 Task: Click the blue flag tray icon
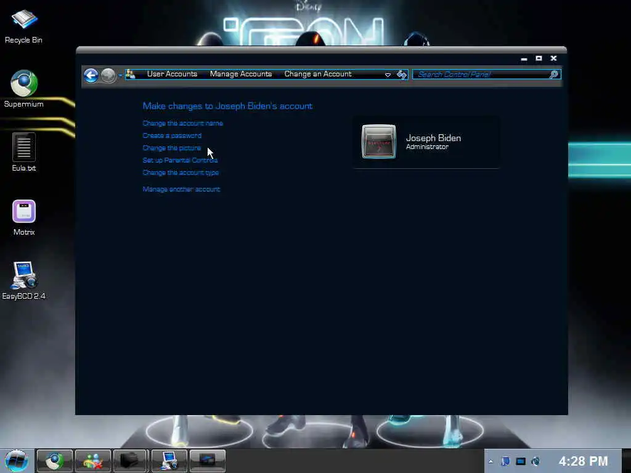point(505,461)
